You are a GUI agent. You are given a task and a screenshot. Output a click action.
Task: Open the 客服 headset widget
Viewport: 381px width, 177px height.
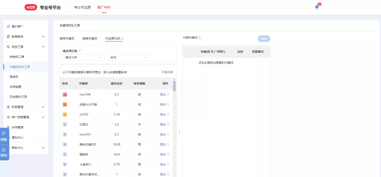click(x=4, y=136)
